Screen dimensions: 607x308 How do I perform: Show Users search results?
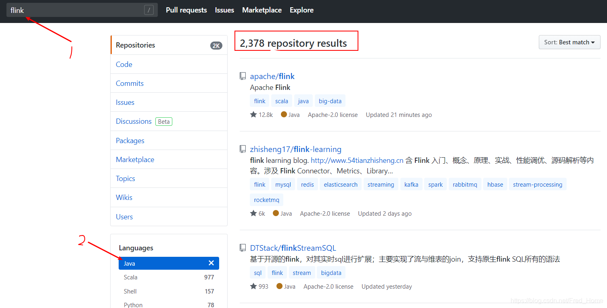(169, 216)
